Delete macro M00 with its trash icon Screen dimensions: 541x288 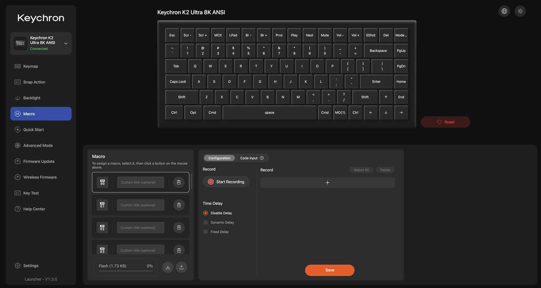click(179, 182)
